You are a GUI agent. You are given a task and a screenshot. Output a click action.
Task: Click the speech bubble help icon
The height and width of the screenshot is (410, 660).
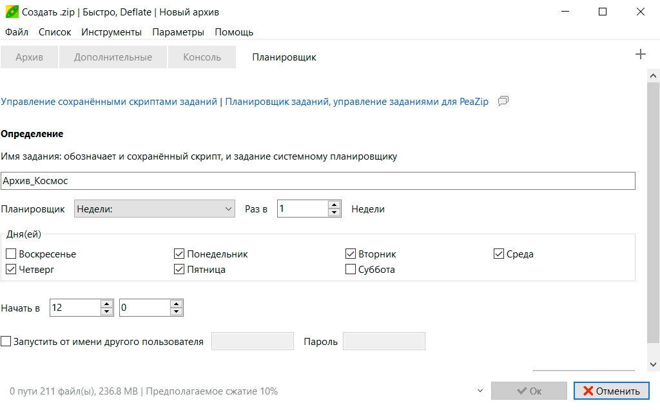click(x=503, y=101)
